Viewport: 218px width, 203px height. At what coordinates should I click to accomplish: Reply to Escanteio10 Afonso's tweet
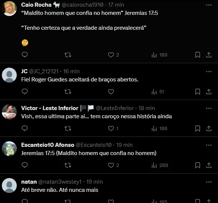(x=25, y=165)
